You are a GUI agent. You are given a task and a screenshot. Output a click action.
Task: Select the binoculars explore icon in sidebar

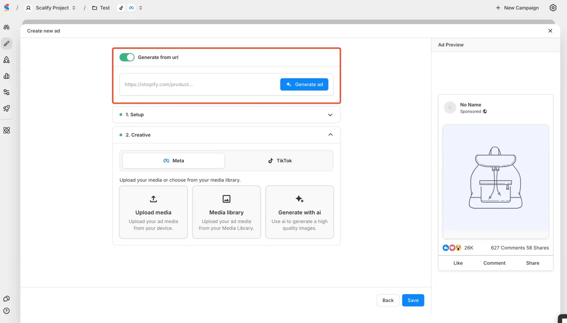point(6,27)
